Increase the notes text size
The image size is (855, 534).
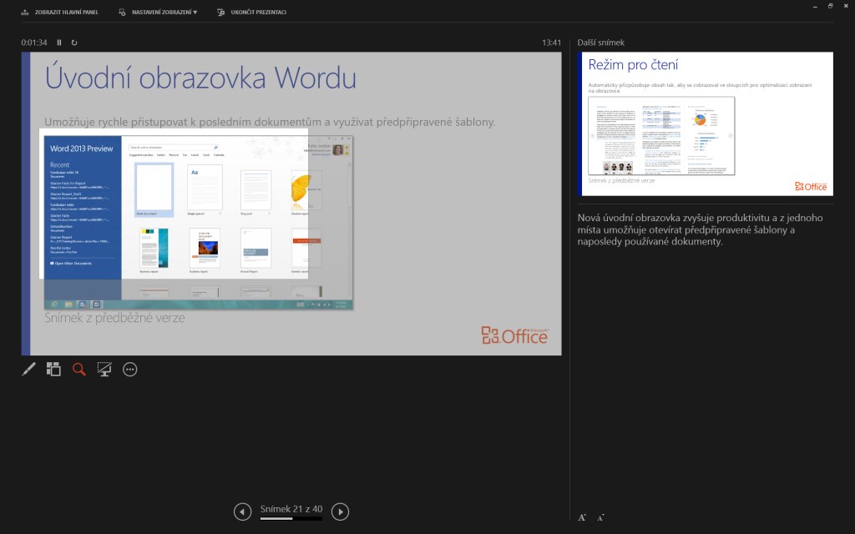coord(582,517)
